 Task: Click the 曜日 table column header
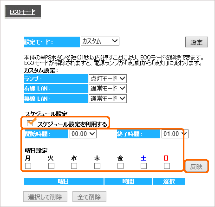pos(64,181)
